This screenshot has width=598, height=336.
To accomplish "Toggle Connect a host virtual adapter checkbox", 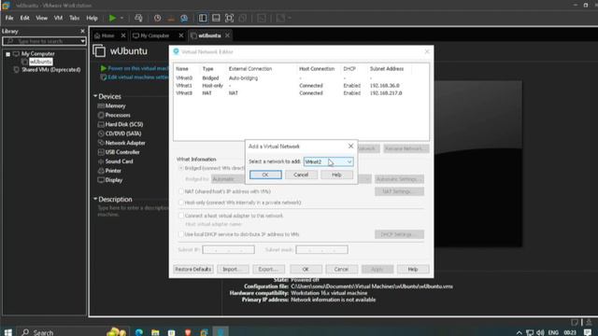I will click(181, 216).
